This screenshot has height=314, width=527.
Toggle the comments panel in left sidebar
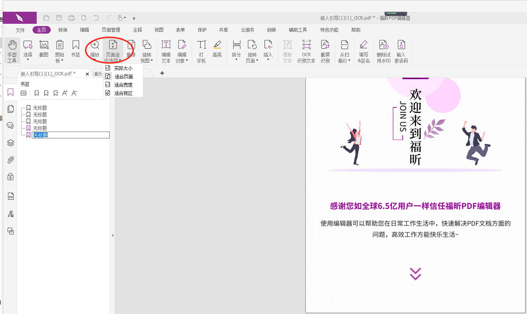coord(10,125)
